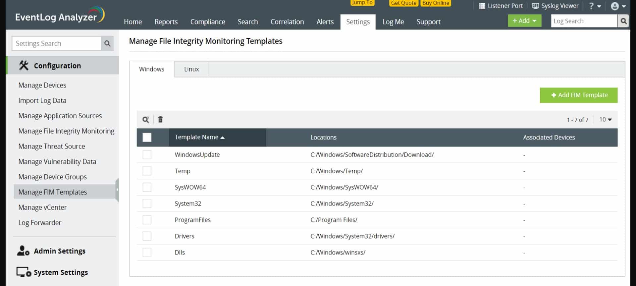636x286 pixels.
Task: Click the trash delete icon
Action: tap(160, 120)
